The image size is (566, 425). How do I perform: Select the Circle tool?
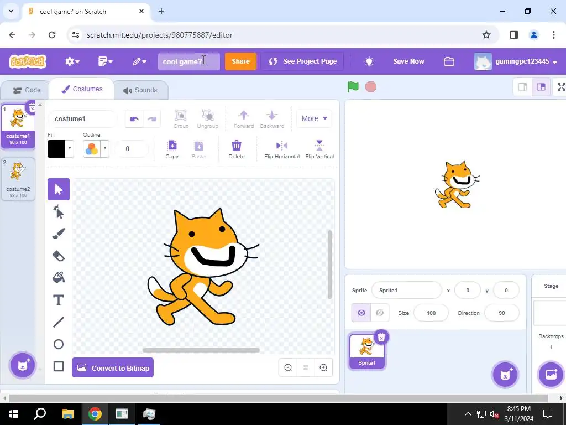tap(59, 344)
